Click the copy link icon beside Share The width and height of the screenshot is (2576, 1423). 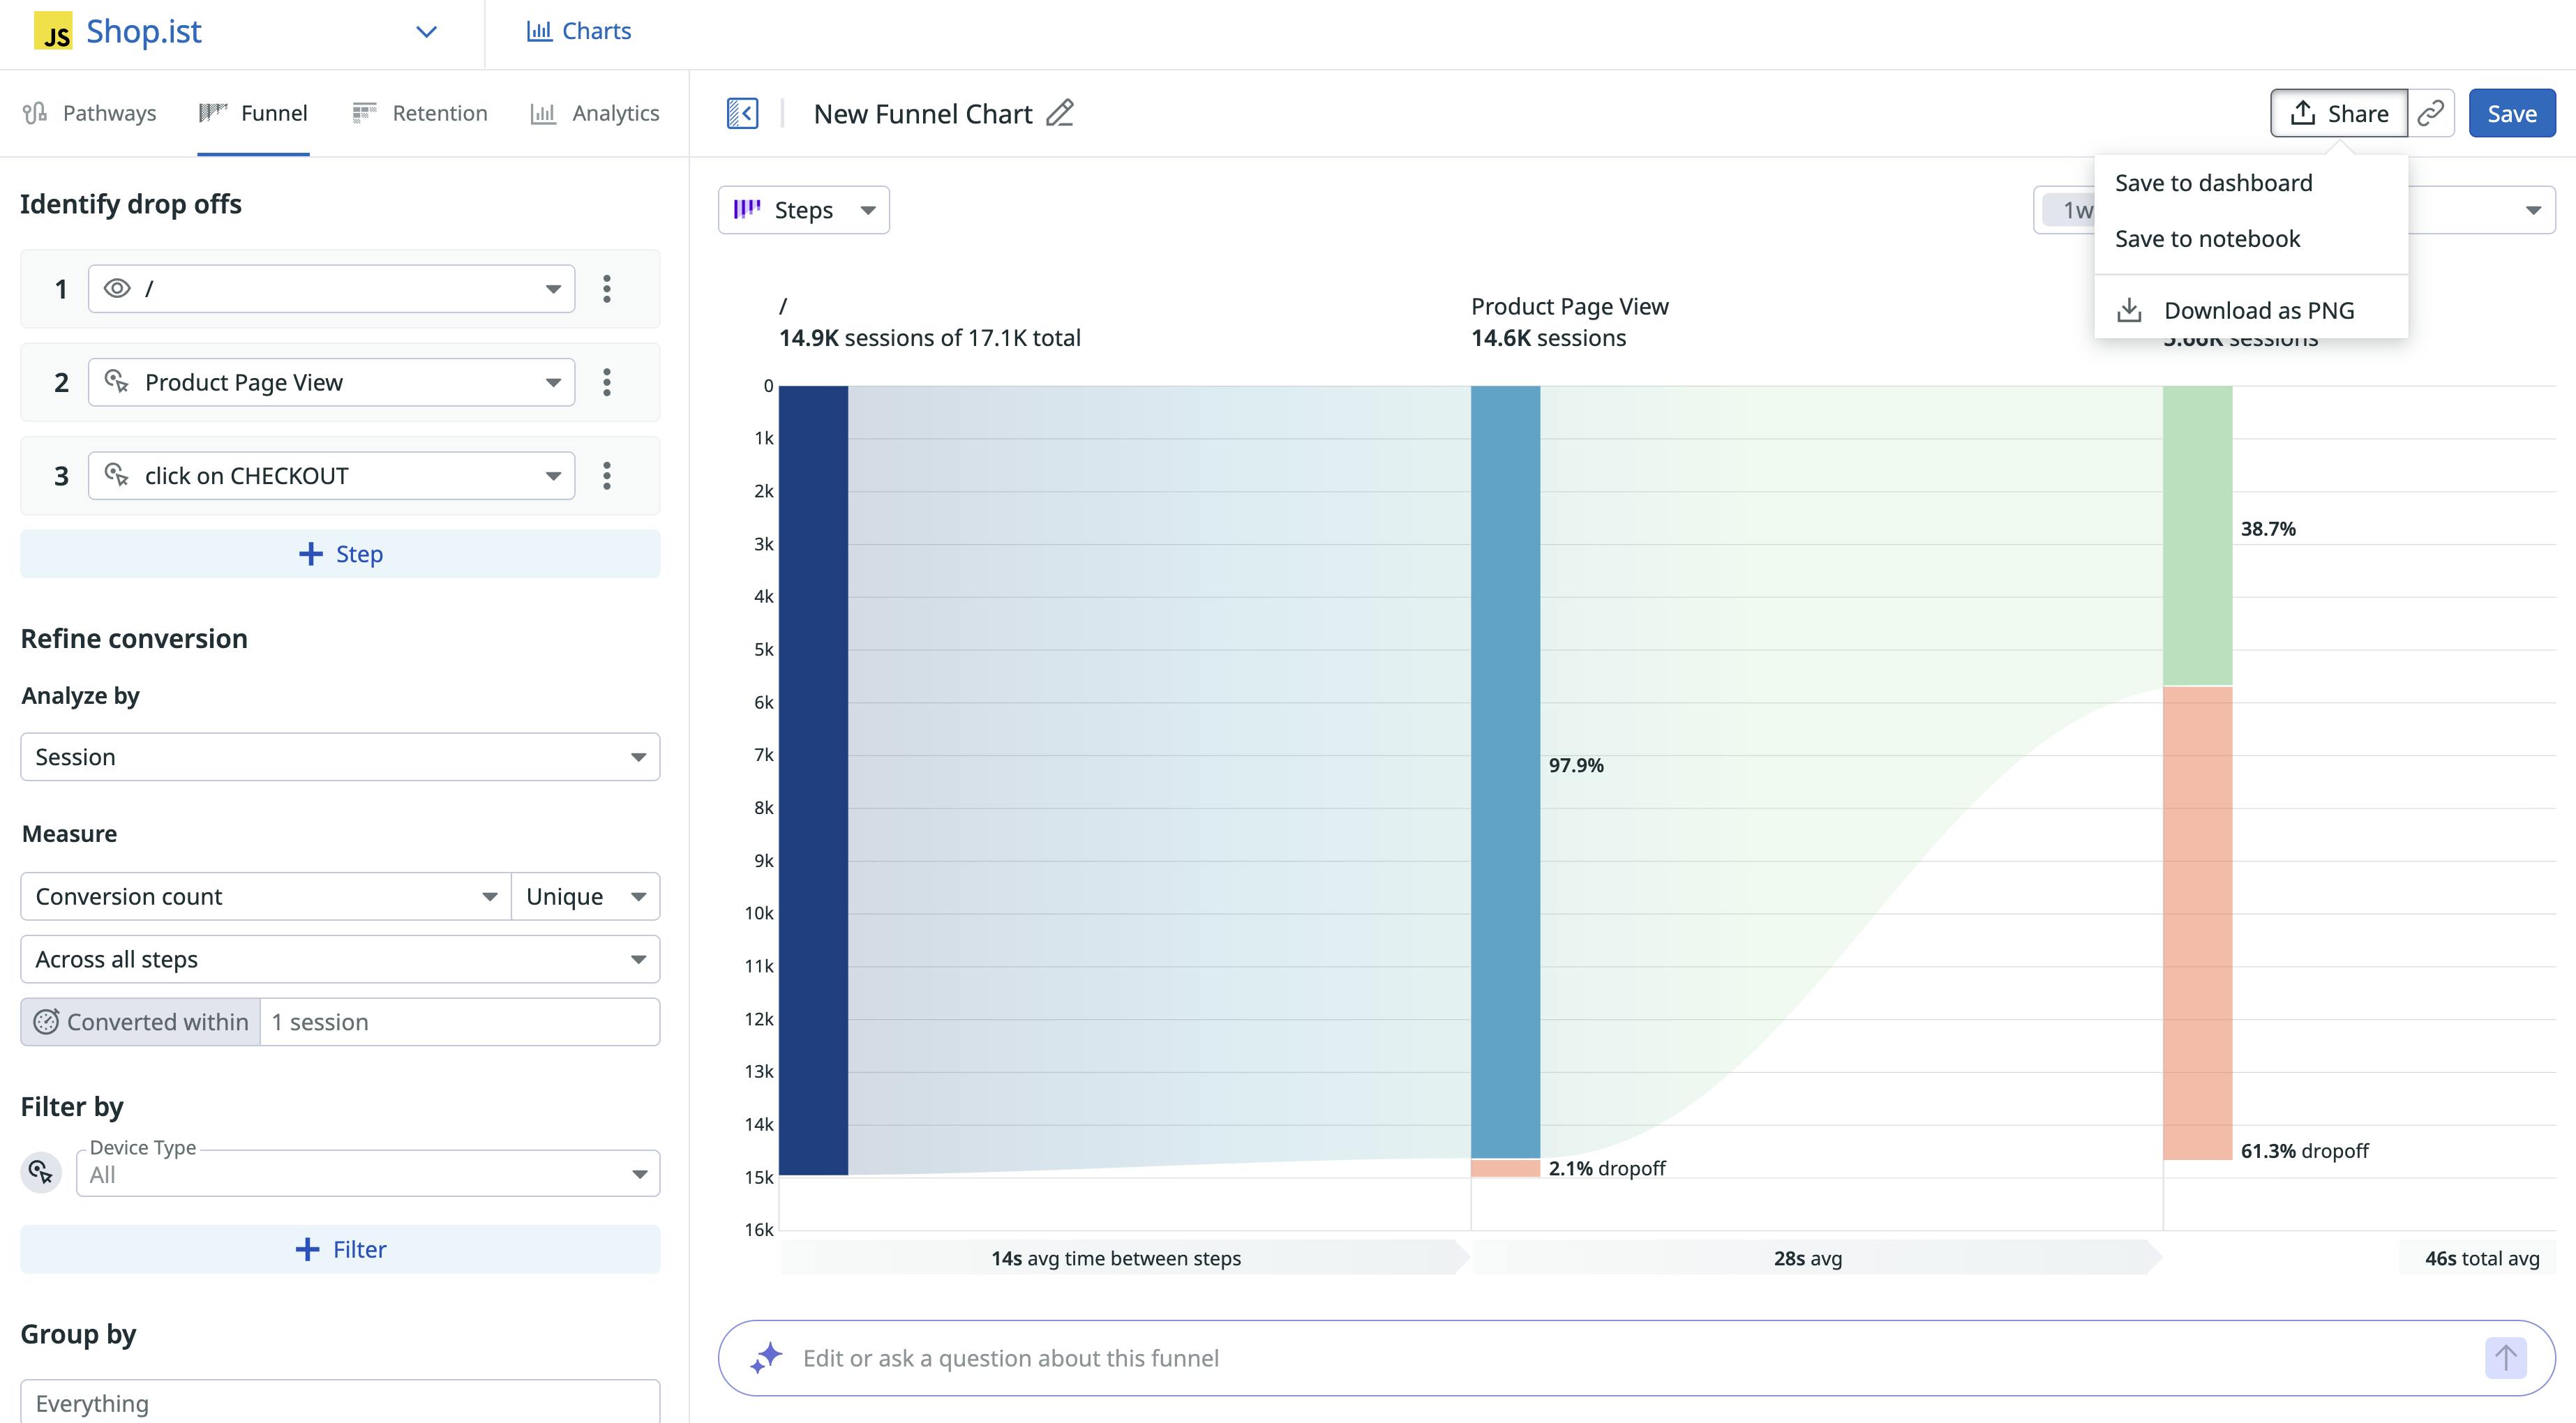(2432, 113)
